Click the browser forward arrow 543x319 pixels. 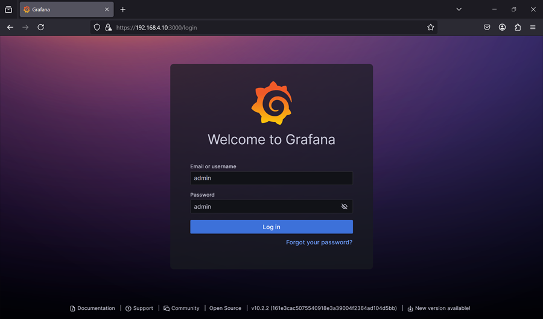[25, 27]
